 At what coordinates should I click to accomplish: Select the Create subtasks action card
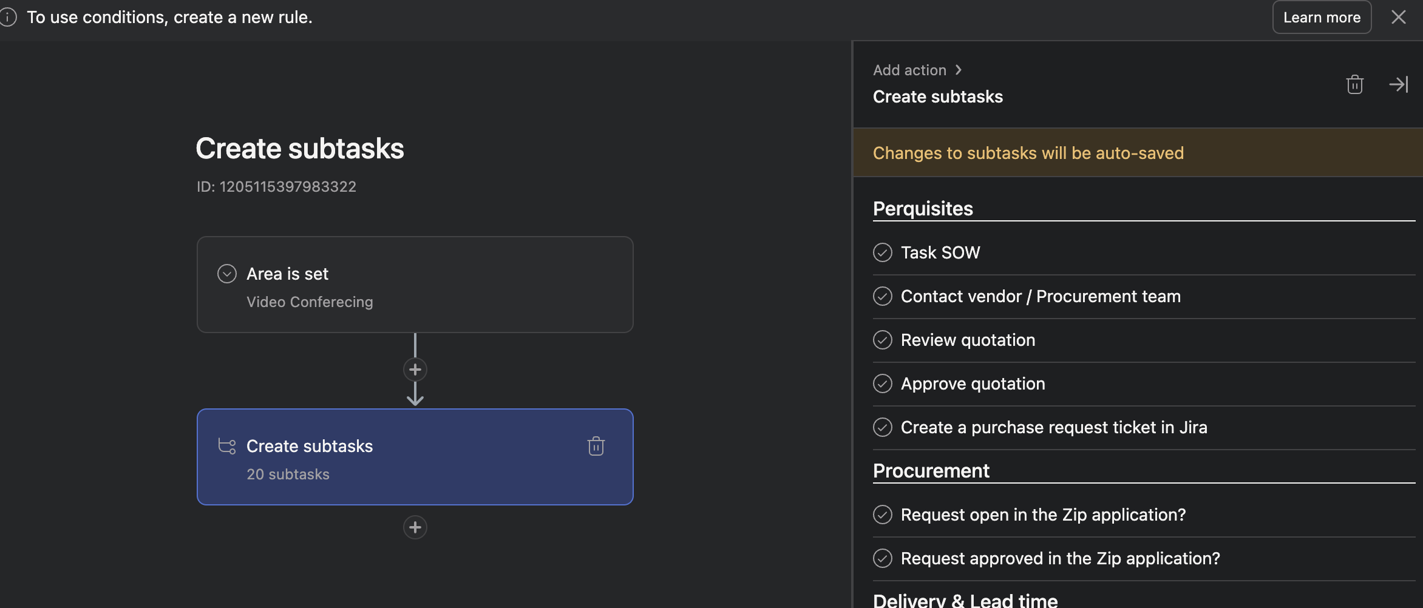pyautogui.click(x=415, y=457)
